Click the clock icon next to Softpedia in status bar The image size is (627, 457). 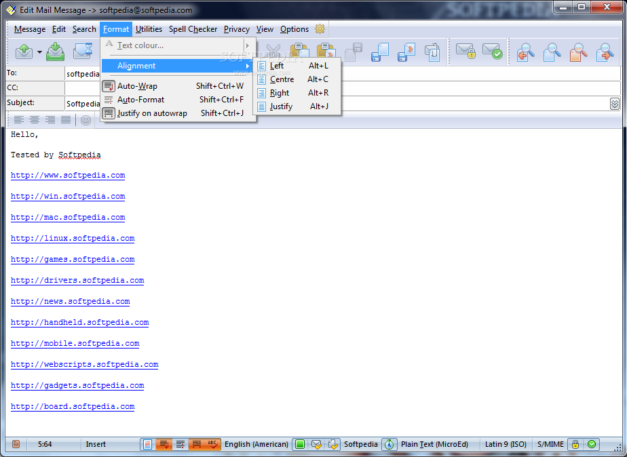coord(389,444)
